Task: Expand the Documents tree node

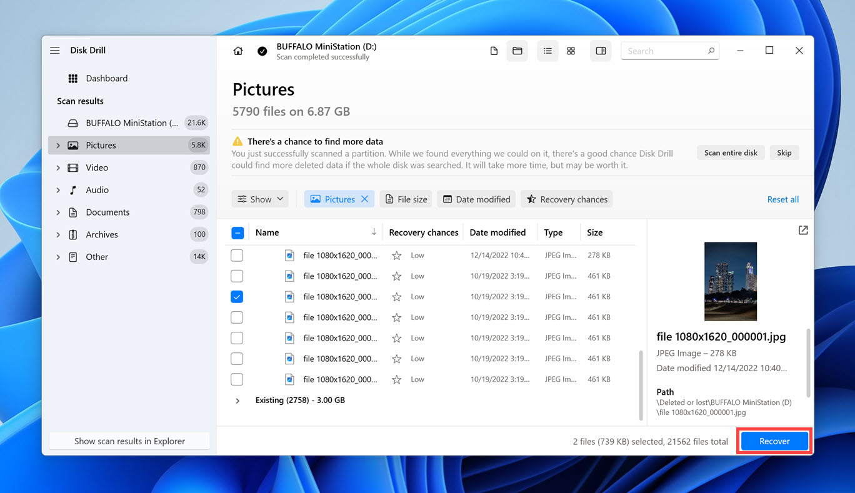Action: tap(58, 212)
